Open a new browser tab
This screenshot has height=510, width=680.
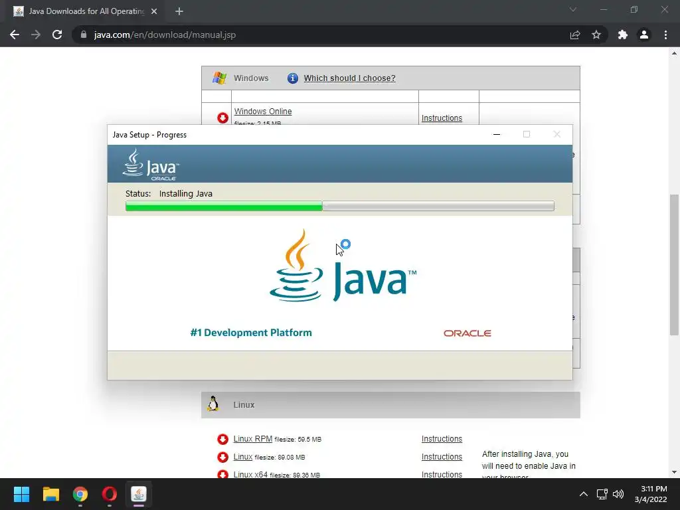click(179, 11)
